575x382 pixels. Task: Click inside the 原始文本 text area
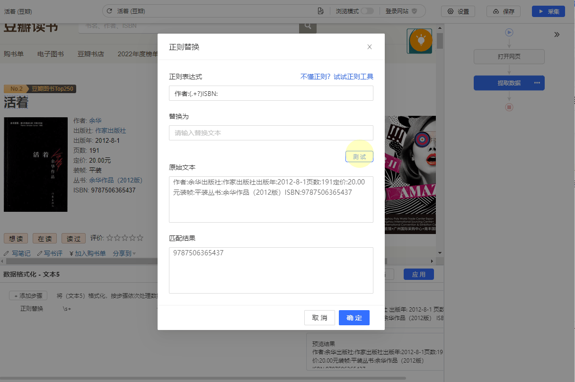[271, 200]
